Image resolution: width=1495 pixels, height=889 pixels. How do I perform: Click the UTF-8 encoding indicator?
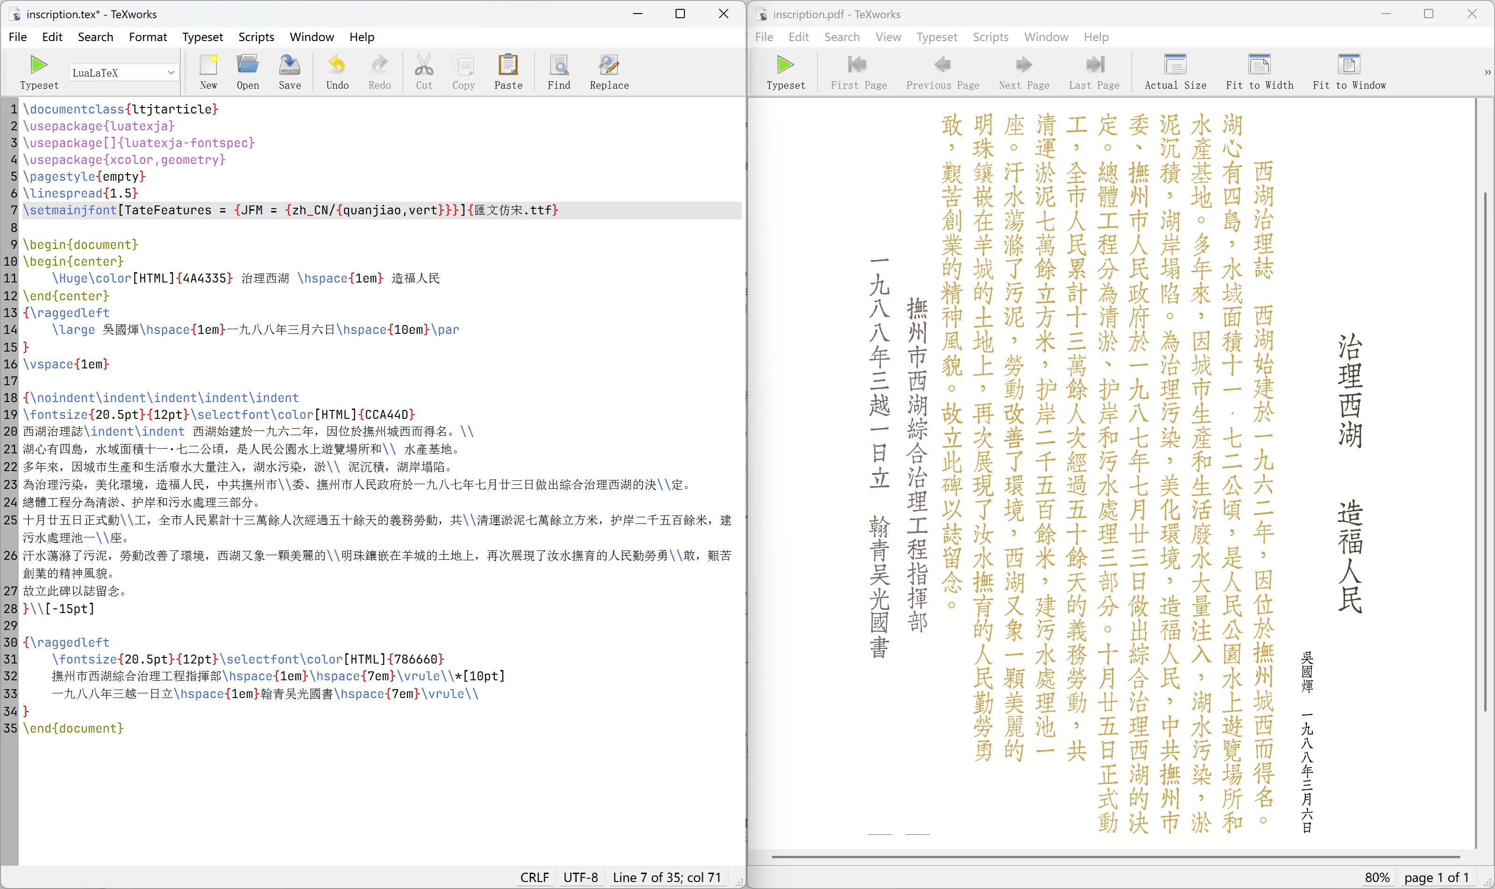580,878
